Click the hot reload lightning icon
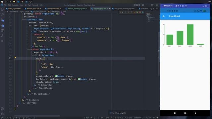 (x=134, y=12)
